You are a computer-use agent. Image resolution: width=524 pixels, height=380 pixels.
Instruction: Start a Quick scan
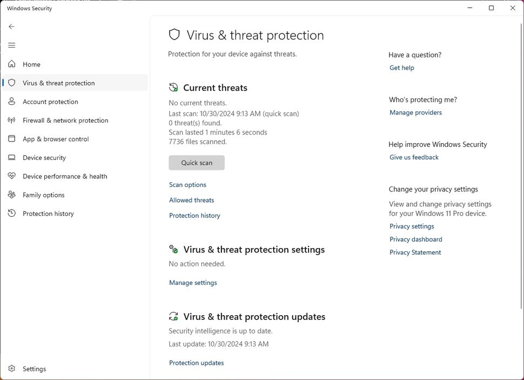pyautogui.click(x=196, y=163)
